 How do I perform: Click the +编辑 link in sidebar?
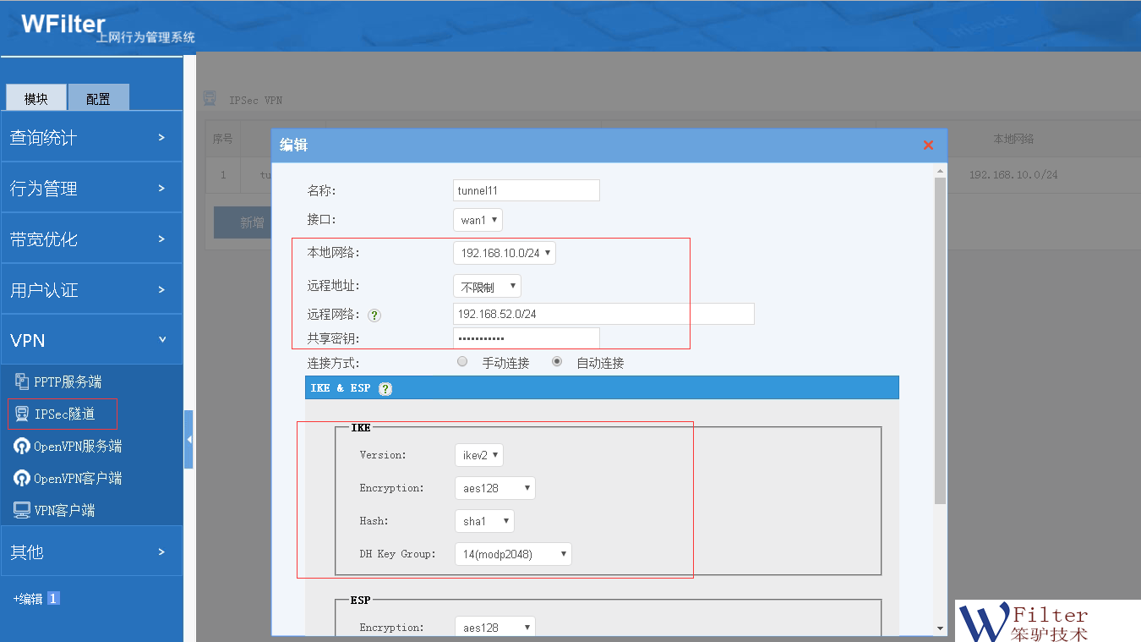coord(28,599)
